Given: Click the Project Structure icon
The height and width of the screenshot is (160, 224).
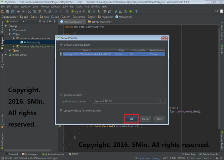Looking at the screenshot, I should click(110, 11).
